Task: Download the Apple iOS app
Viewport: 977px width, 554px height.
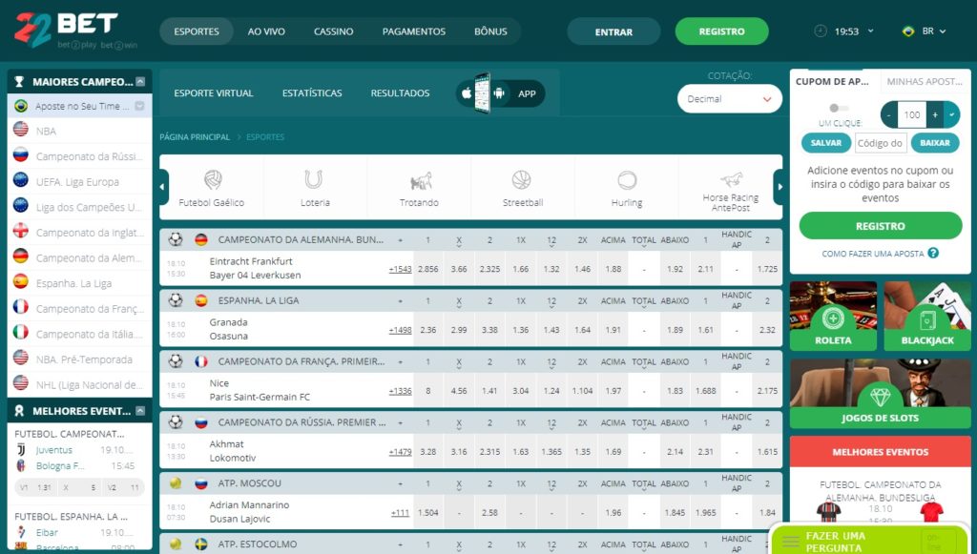Action: tap(467, 93)
